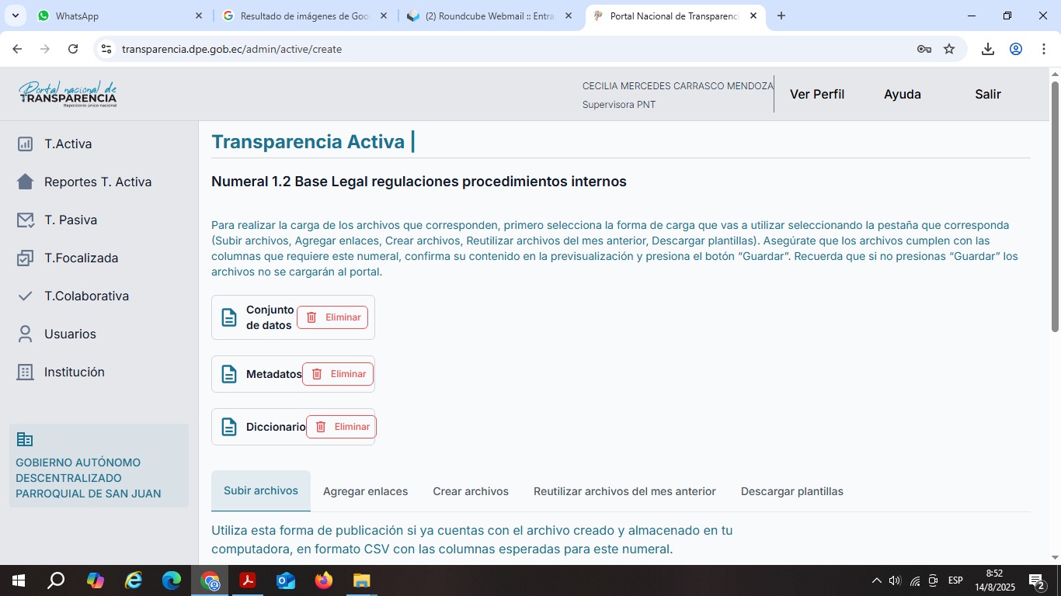Eliminate the Conjunto de datos file
Screen dimensions: 1061x596
coord(332,317)
